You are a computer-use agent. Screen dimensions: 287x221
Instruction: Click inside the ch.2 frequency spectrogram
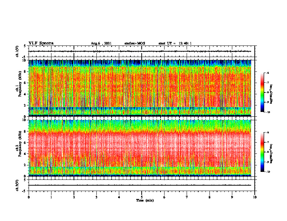tap(140, 148)
